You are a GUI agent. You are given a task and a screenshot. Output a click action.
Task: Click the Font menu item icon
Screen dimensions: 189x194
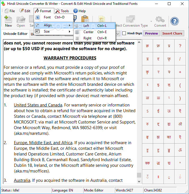coord(37,17)
